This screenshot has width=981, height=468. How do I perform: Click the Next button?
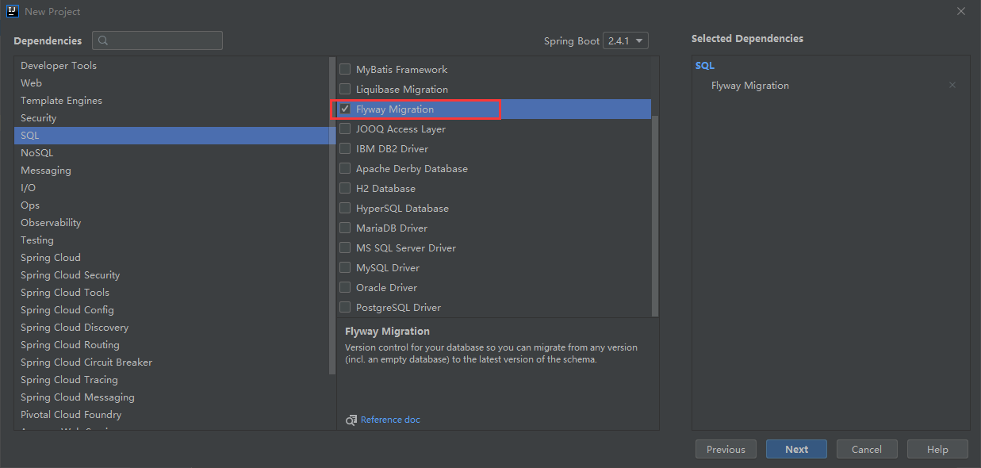796,449
